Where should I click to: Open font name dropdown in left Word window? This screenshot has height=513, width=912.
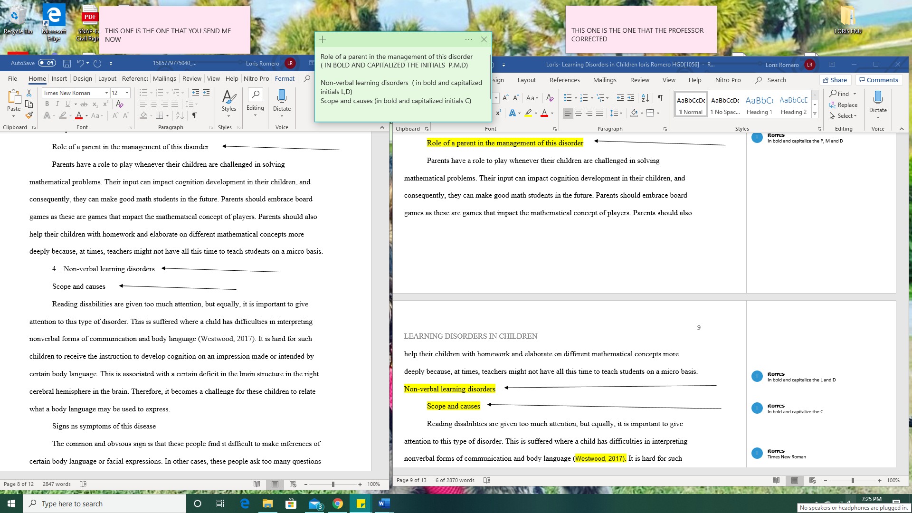106,93
